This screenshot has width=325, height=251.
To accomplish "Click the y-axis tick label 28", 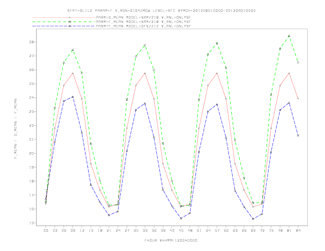I will pos(32,42).
